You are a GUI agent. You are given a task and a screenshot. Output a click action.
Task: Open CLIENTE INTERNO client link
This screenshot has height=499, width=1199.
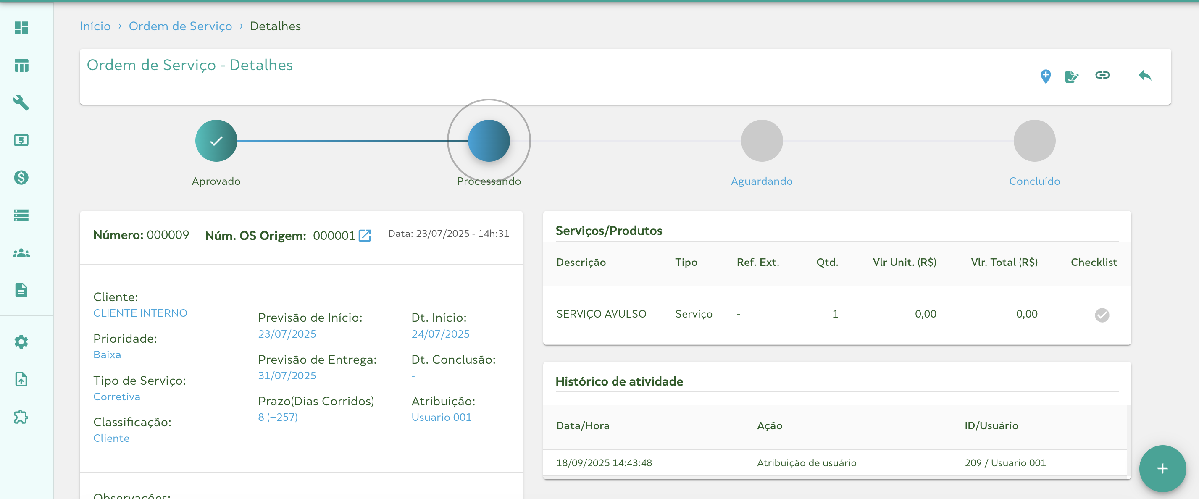click(140, 313)
